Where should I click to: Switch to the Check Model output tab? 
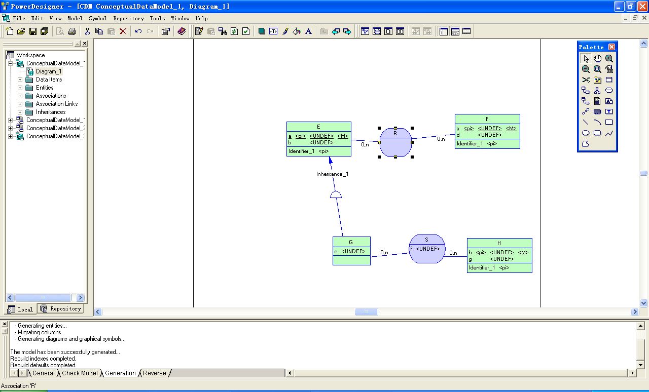click(80, 373)
